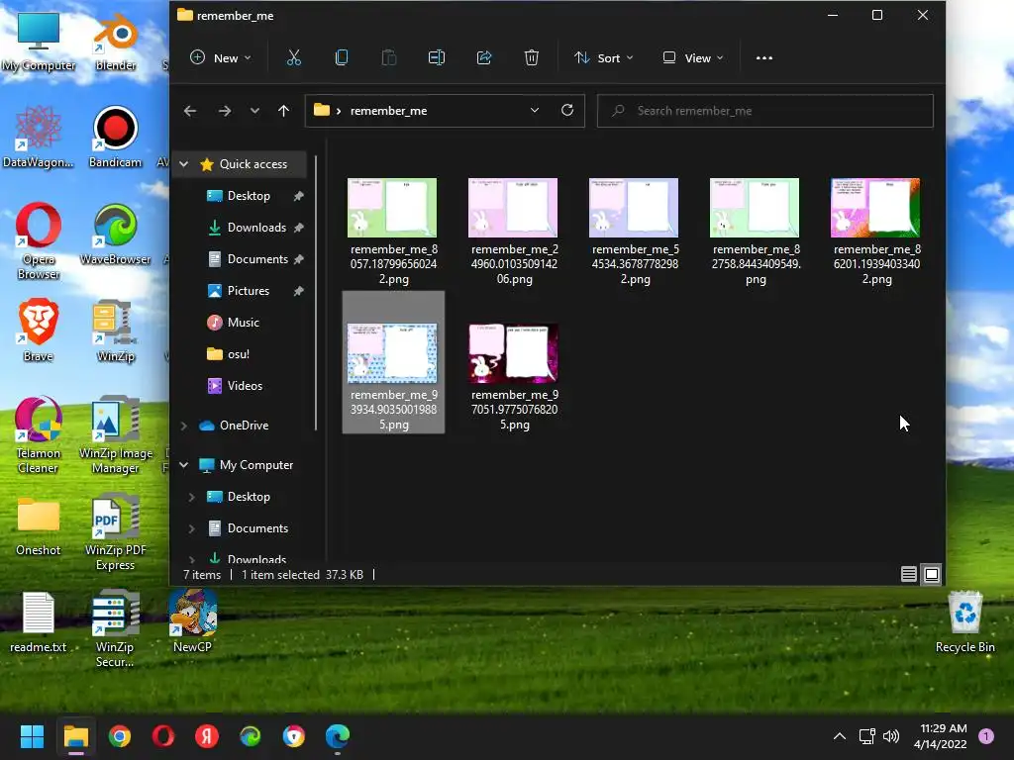Open clock showing 11:29 AM 4/14/2022
Screen dimensions: 1014x760
click(943, 736)
